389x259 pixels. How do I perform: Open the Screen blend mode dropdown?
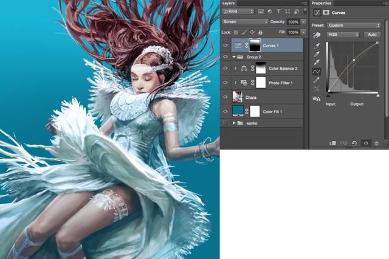pyautogui.click(x=245, y=22)
